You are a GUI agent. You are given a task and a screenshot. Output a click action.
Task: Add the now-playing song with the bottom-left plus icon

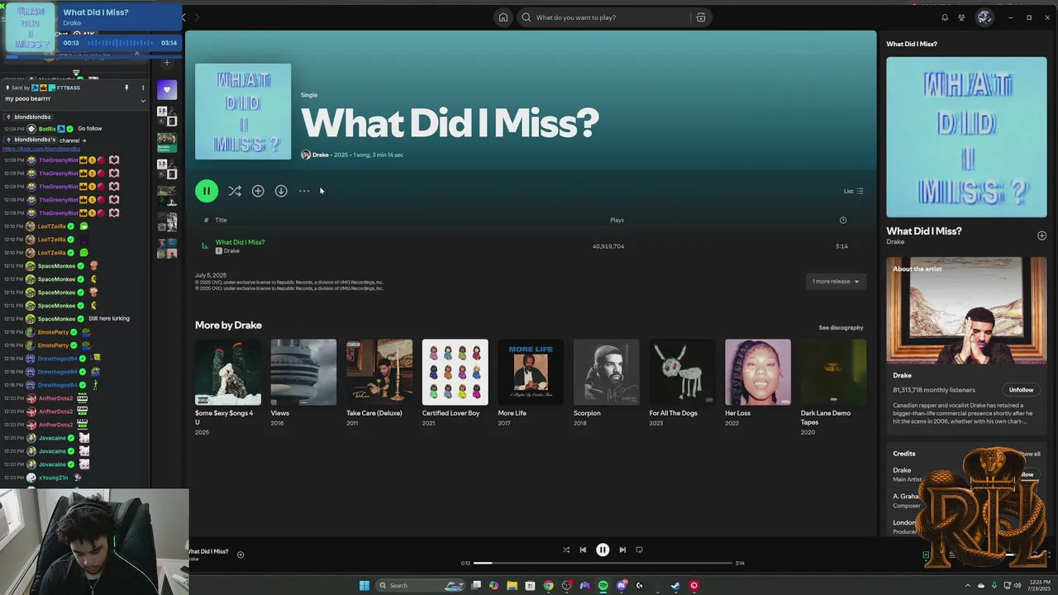click(241, 555)
